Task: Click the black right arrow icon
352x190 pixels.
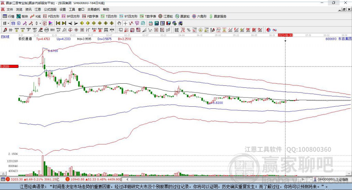Action: click(76, 23)
